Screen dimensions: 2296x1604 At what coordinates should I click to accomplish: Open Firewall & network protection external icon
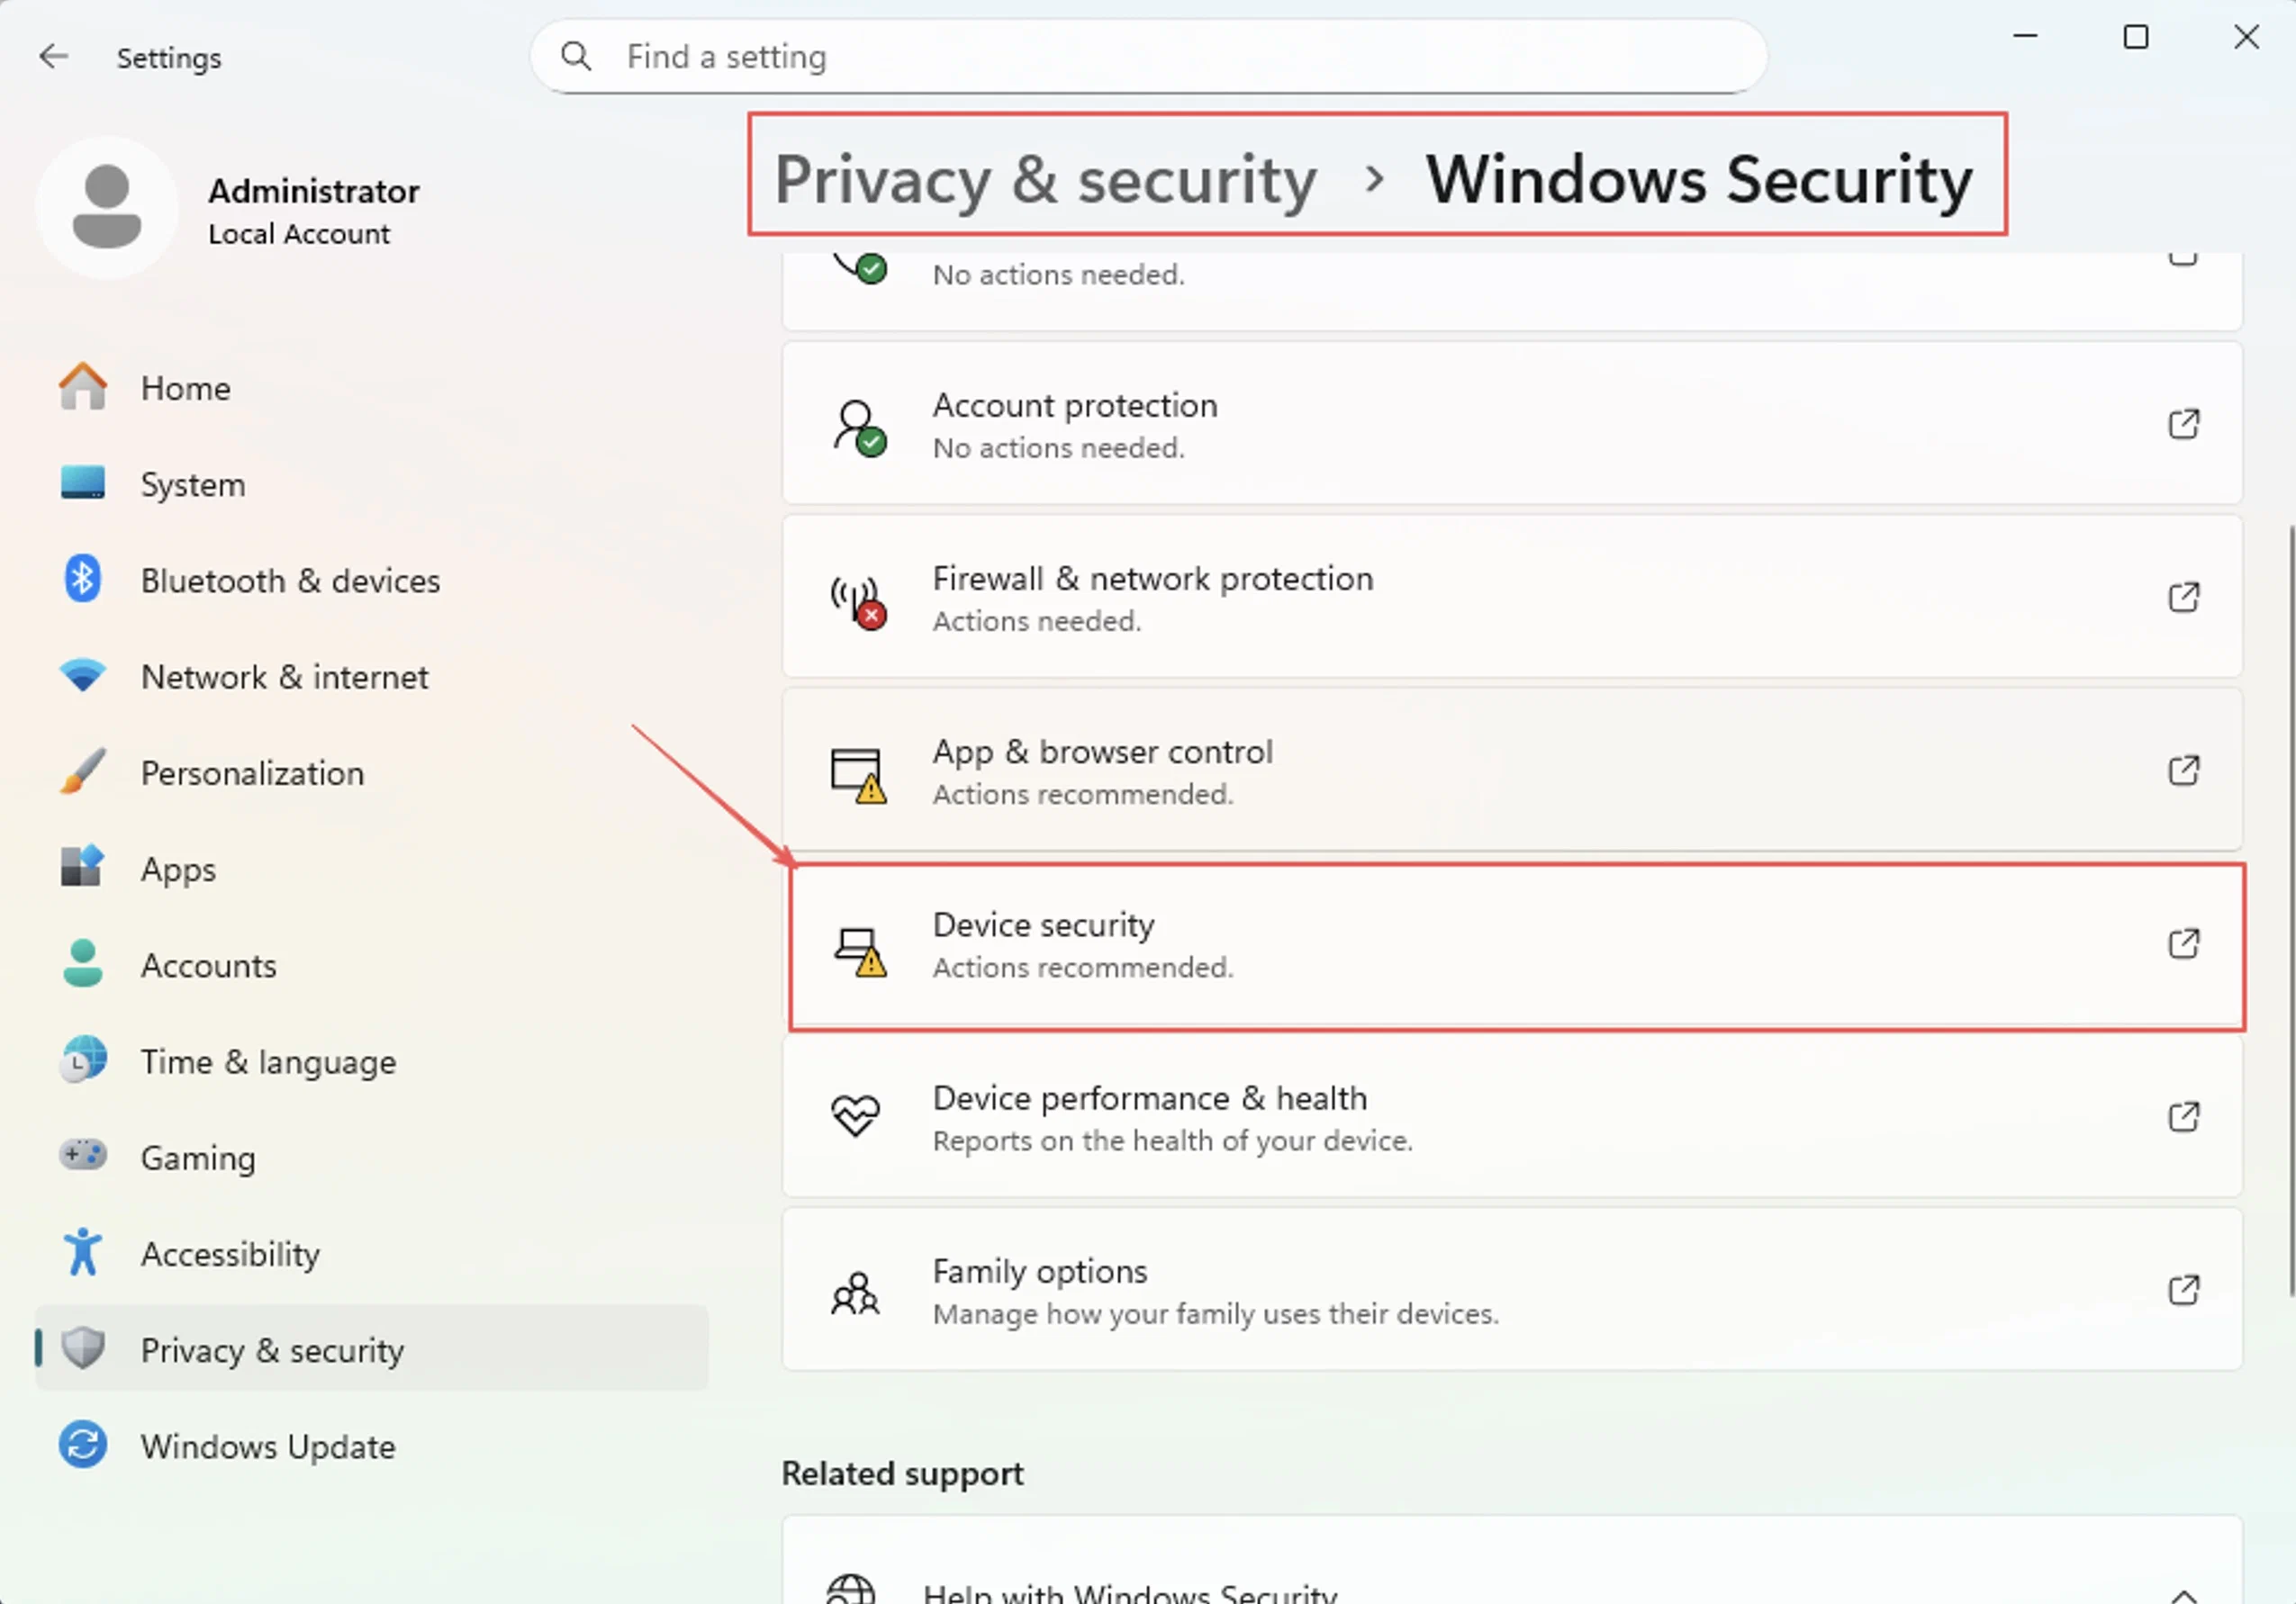click(x=2184, y=597)
